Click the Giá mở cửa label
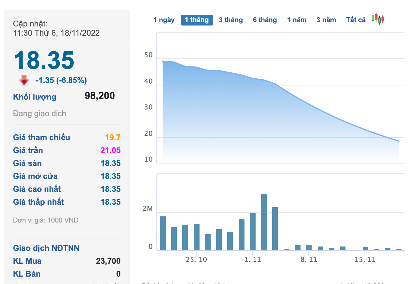This screenshot has height=284, width=412. (x=35, y=176)
